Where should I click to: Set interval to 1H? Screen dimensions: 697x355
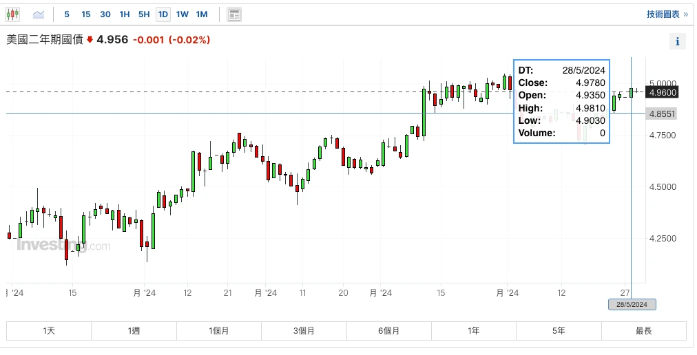pos(124,14)
